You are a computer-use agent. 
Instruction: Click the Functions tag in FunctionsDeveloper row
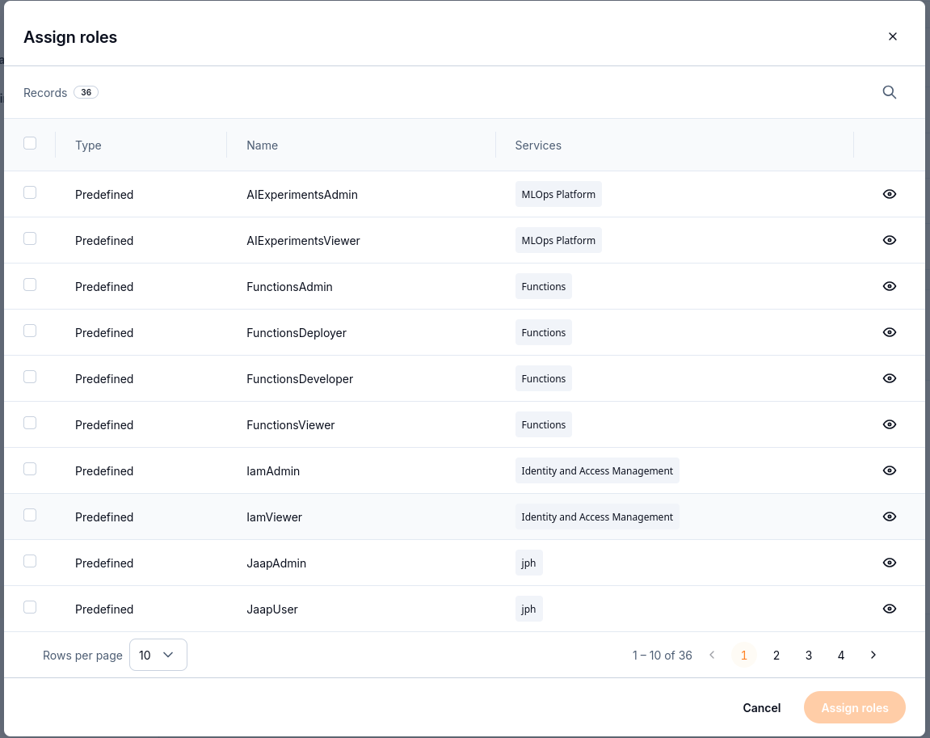tap(543, 378)
